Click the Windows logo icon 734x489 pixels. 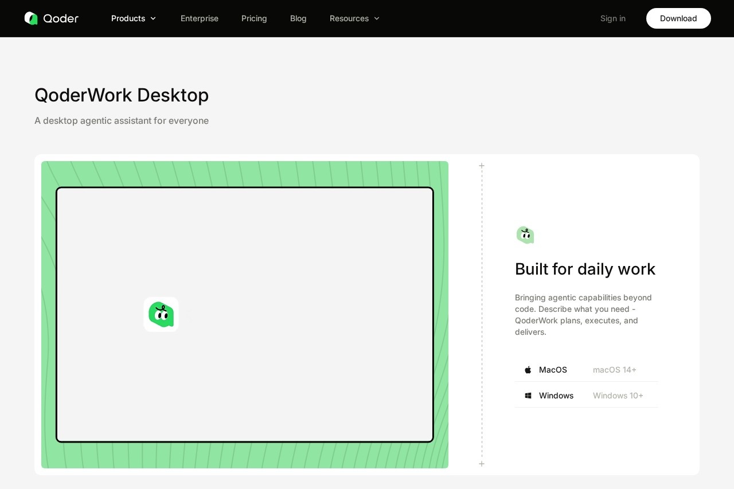(528, 396)
